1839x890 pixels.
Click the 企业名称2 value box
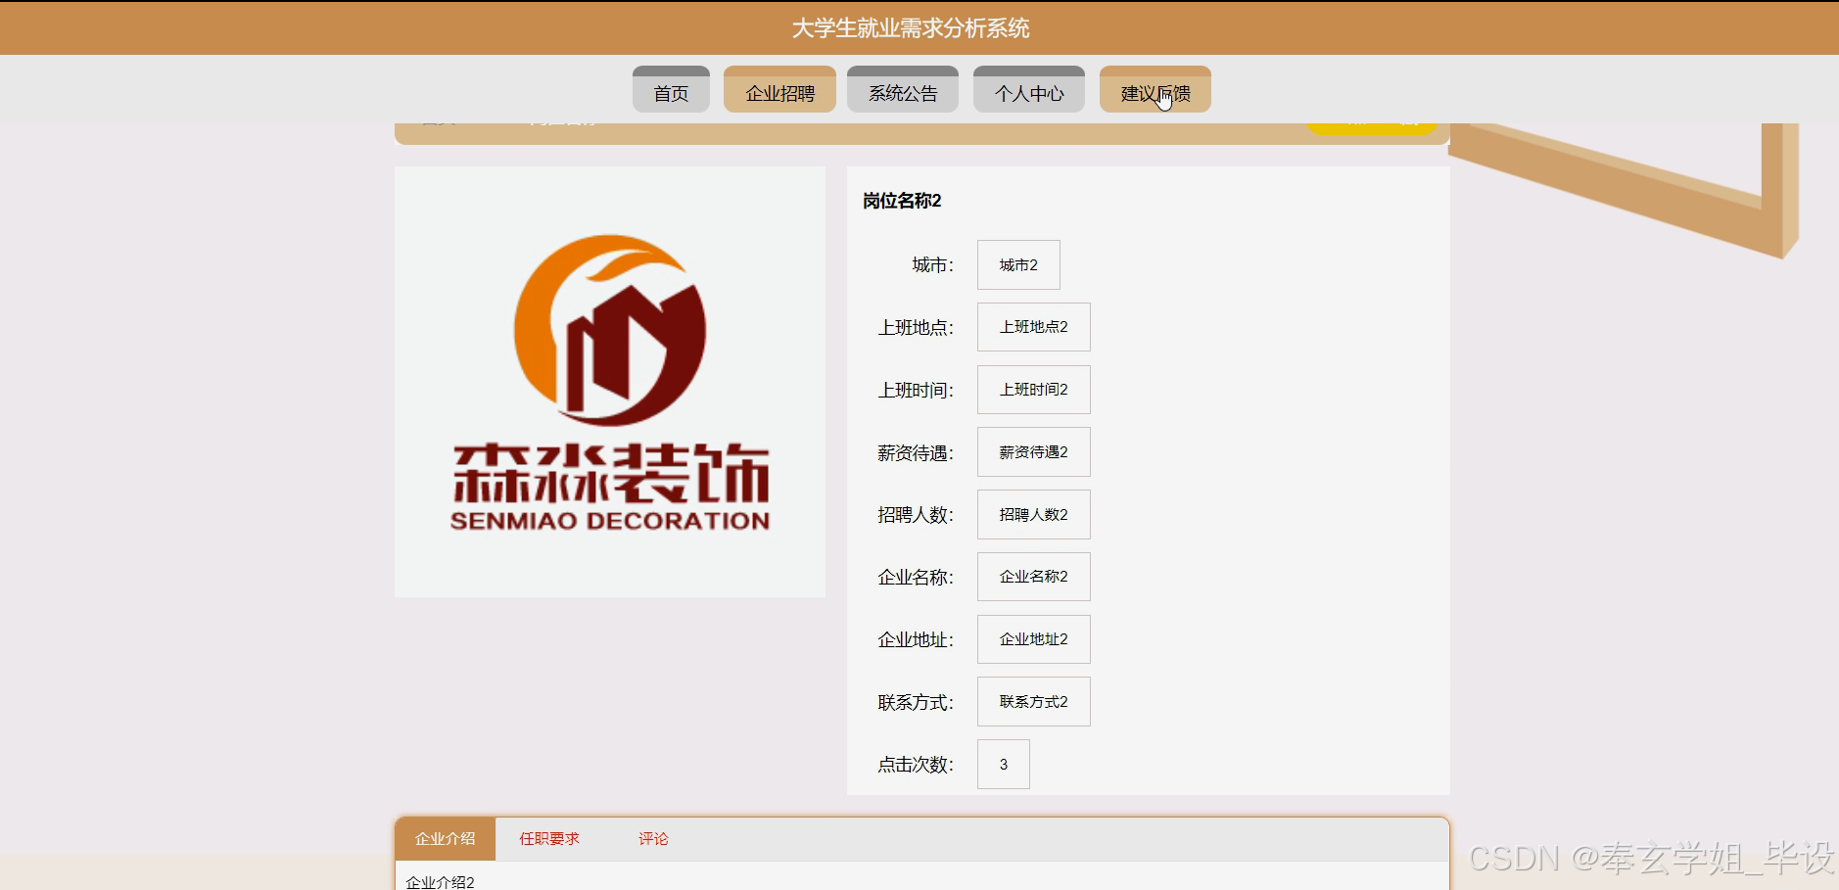click(1034, 577)
